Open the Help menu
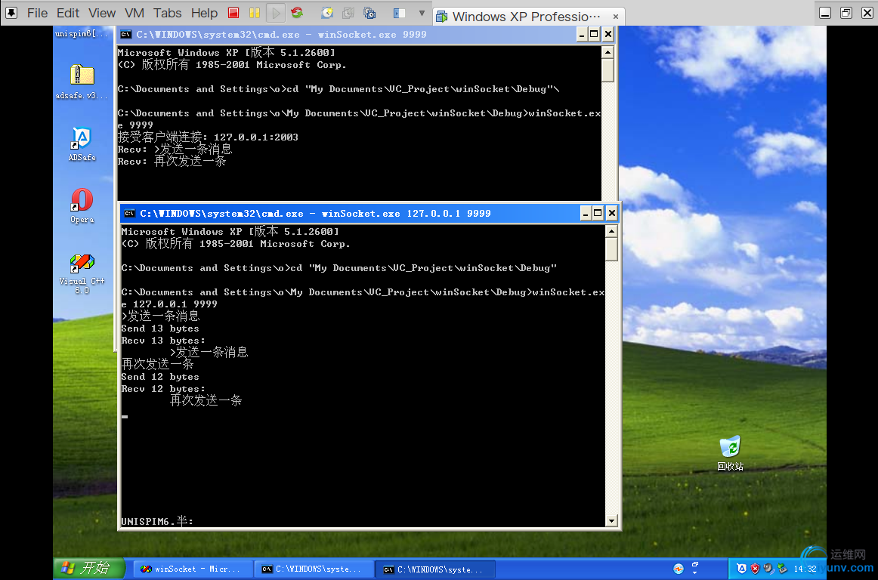 (204, 13)
